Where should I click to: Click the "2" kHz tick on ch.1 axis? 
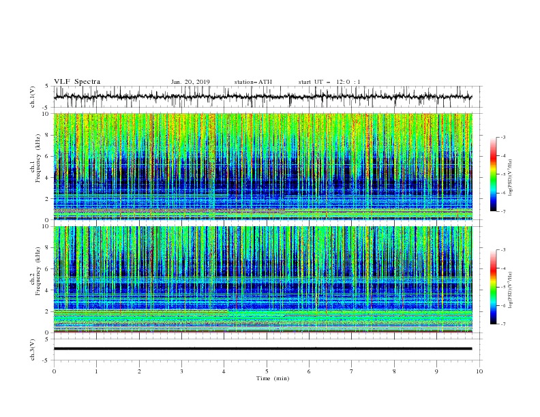pos(48,198)
